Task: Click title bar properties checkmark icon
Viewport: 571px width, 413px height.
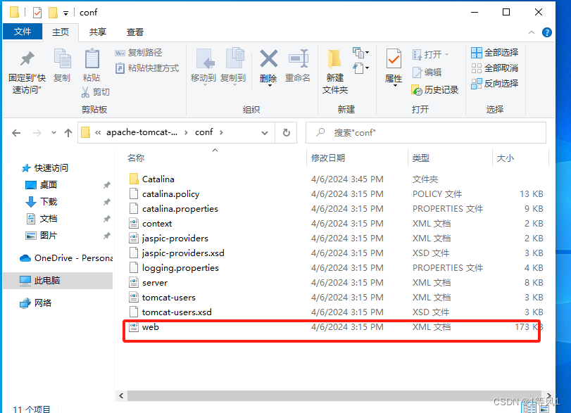Action: [x=37, y=13]
